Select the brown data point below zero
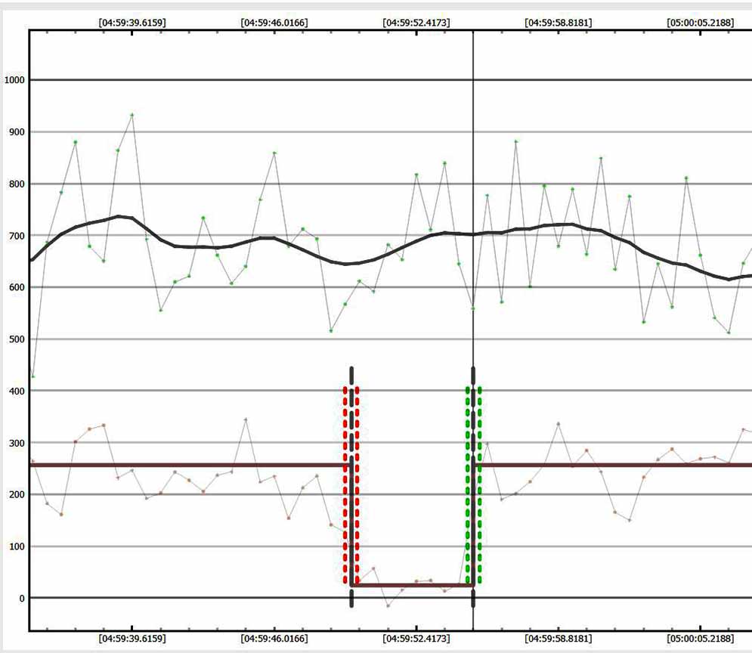The height and width of the screenshot is (653, 752). click(388, 605)
